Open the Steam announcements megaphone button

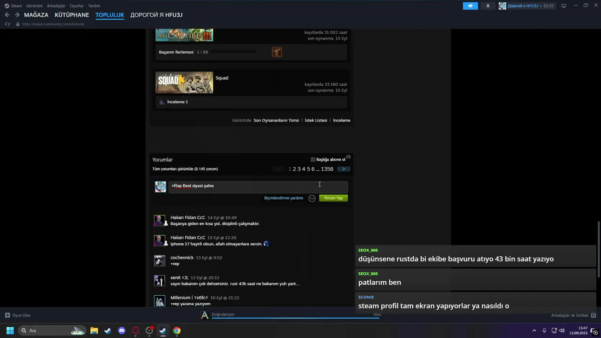click(470, 6)
